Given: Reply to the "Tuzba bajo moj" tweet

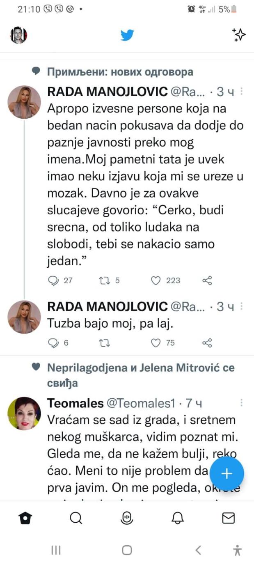Looking at the screenshot, I should point(54,343).
